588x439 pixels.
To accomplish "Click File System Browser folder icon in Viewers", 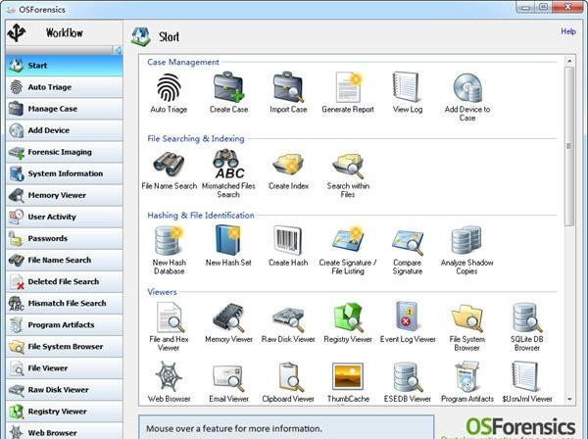I will coord(466,317).
